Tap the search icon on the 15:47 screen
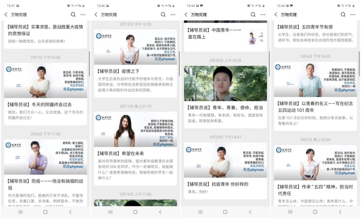The image size is (361, 219). pos(73,15)
